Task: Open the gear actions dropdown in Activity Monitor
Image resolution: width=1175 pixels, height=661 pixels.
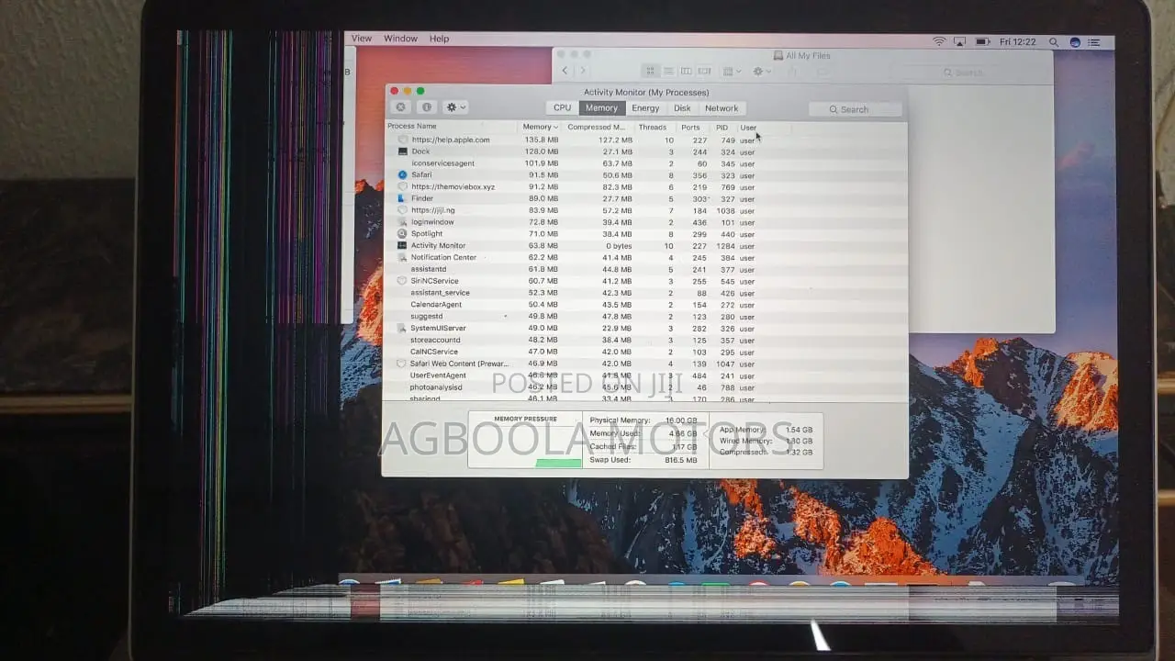Action: 455,107
